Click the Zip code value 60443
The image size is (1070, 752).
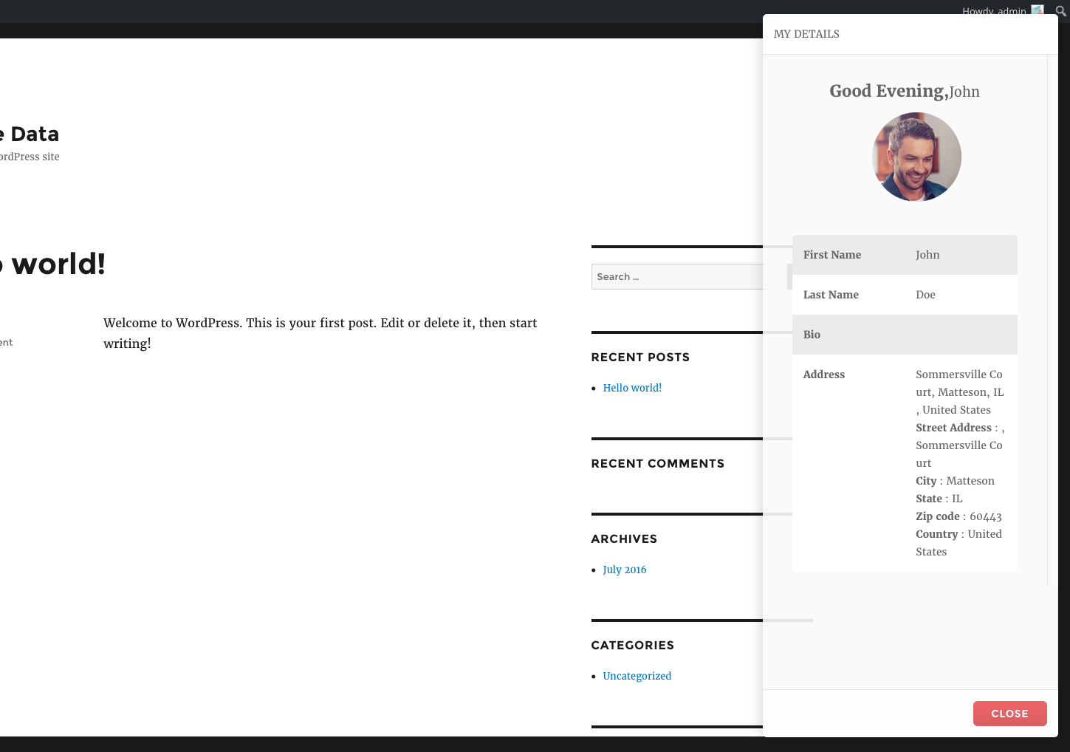click(985, 516)
